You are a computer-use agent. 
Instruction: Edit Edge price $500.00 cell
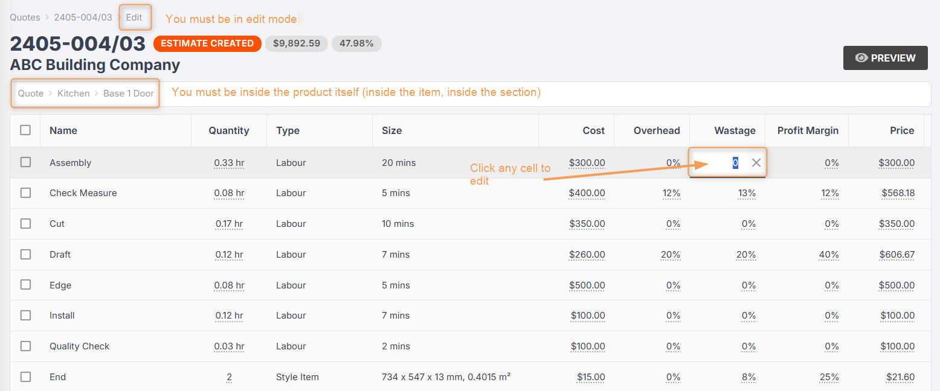pyautogui.click(x=897, y=285)
